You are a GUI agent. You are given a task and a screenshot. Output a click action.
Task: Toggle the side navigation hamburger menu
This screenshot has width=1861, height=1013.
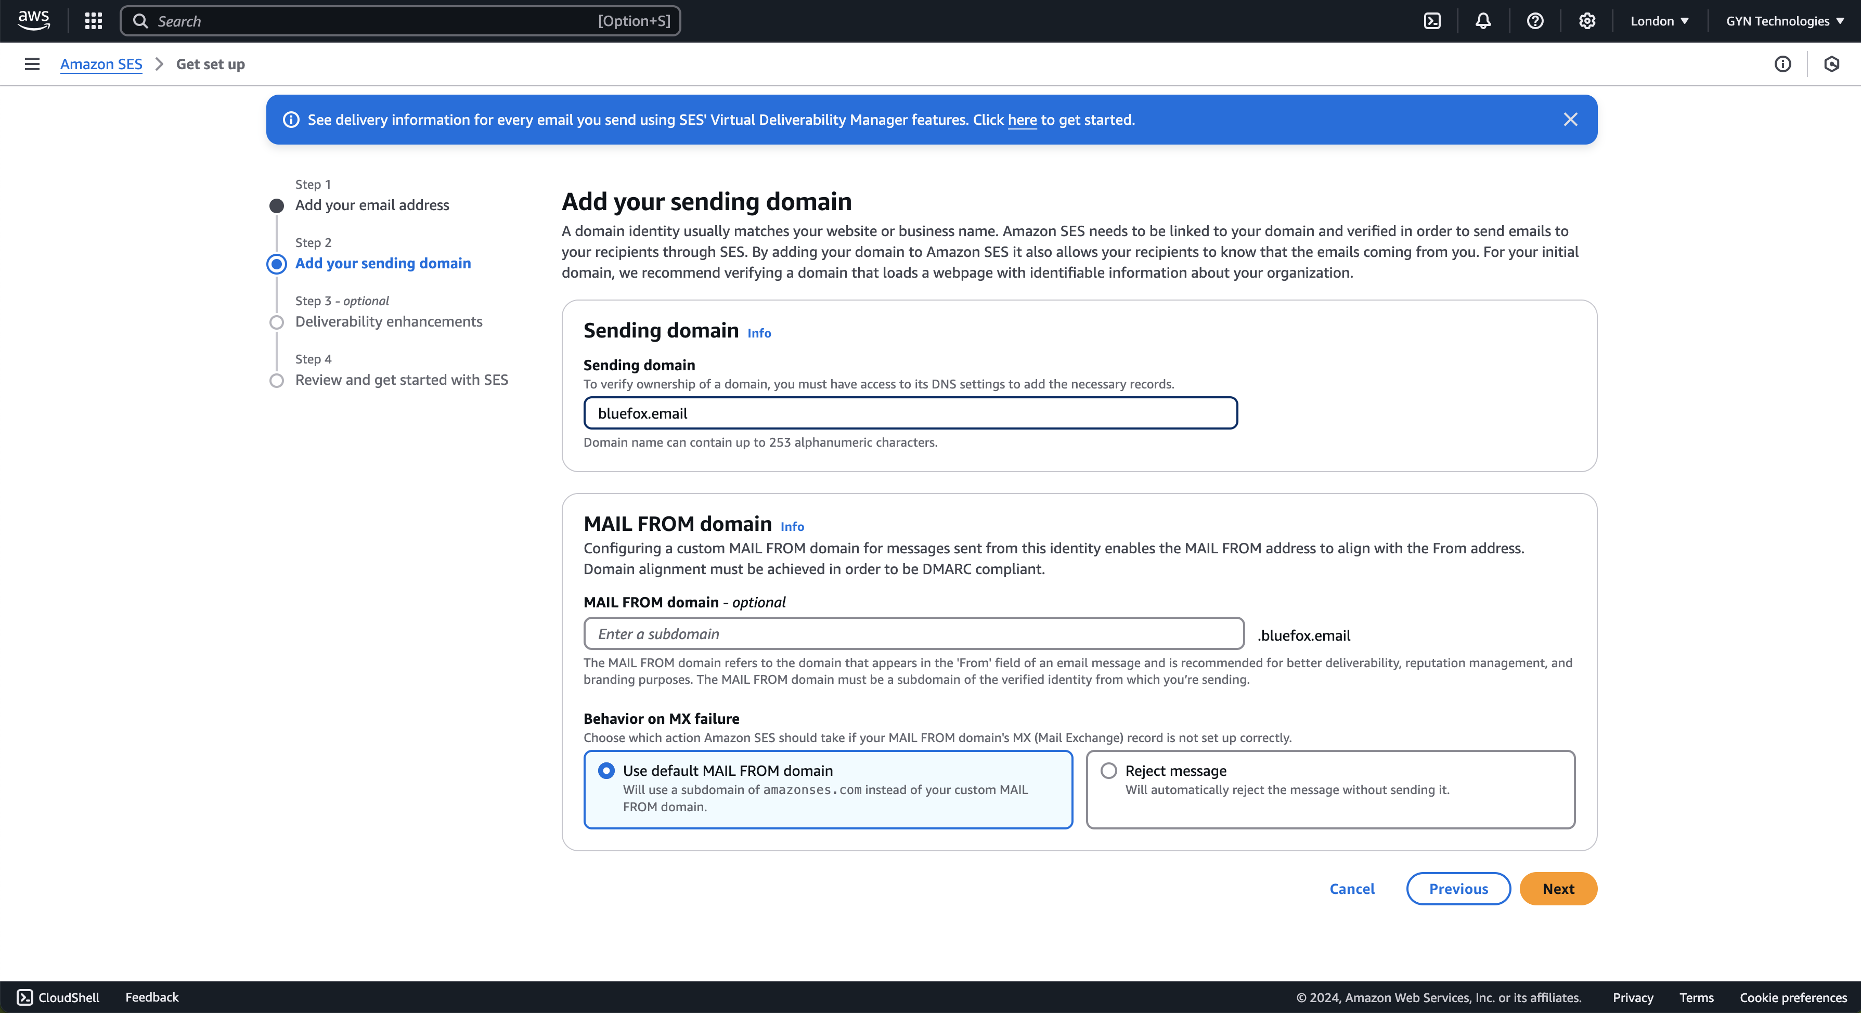click(32, 64)
